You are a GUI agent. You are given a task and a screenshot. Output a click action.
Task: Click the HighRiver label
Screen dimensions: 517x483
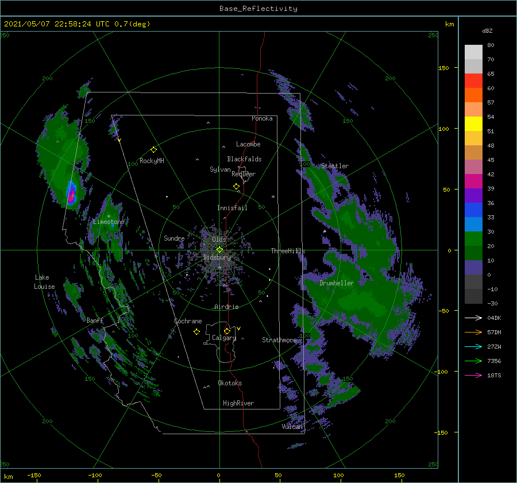(238, 403)
